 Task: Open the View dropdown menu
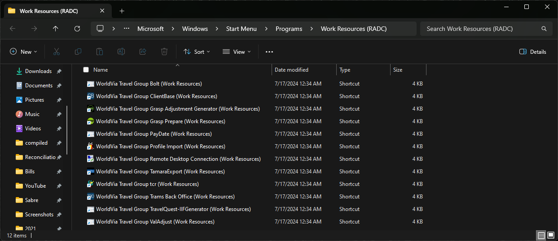click(x=237, y=52)
